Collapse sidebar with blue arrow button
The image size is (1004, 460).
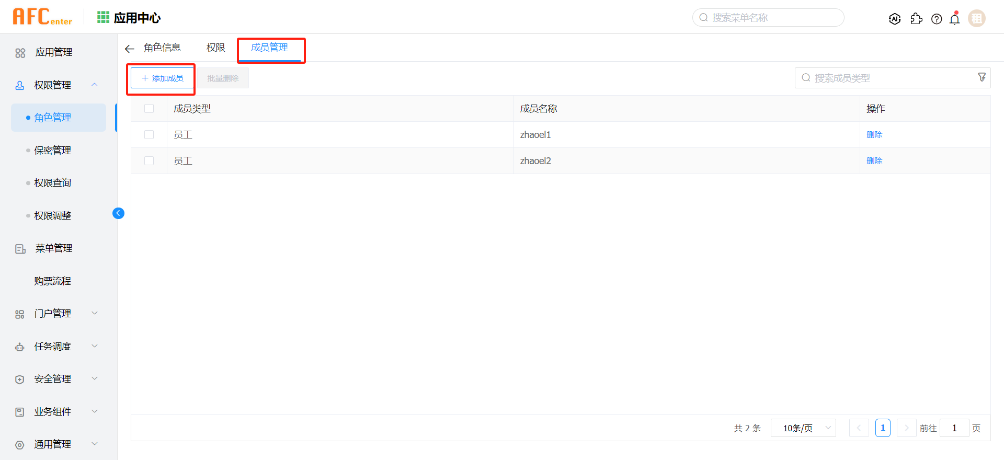(x=118, y=213)
